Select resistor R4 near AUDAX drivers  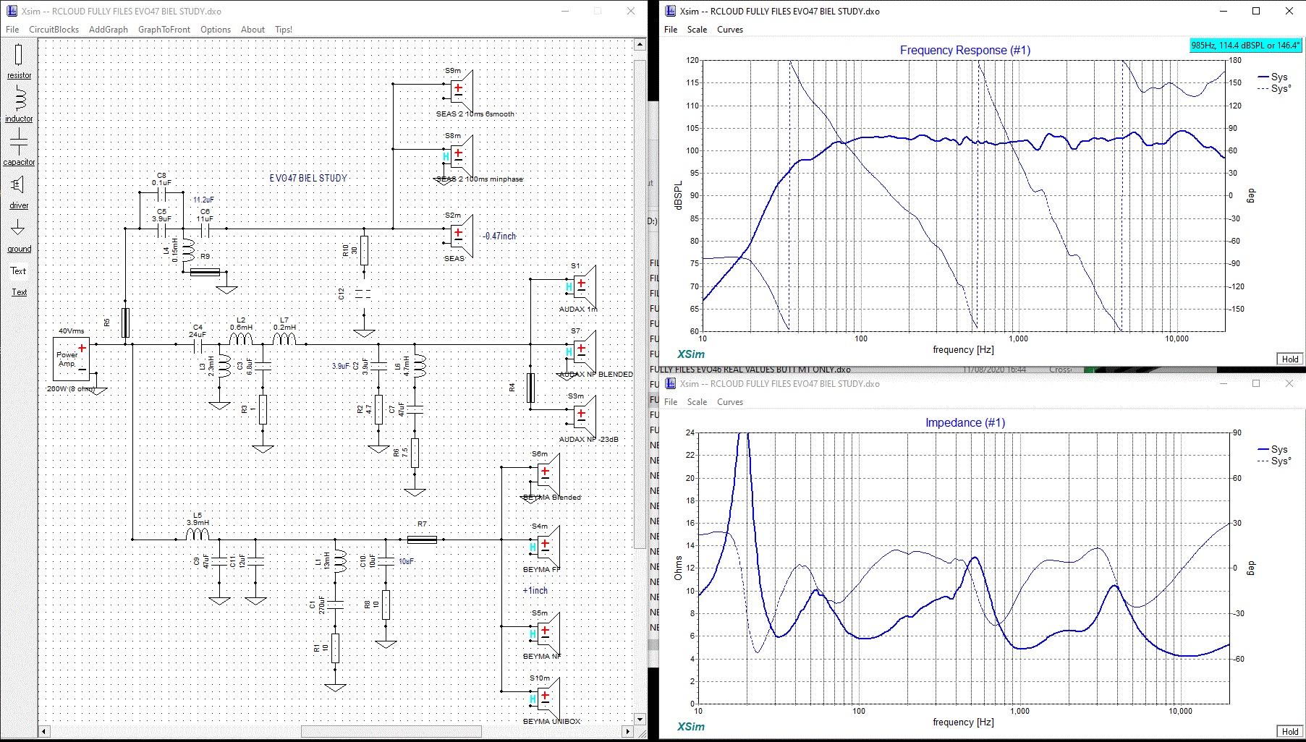click(530, 388)
